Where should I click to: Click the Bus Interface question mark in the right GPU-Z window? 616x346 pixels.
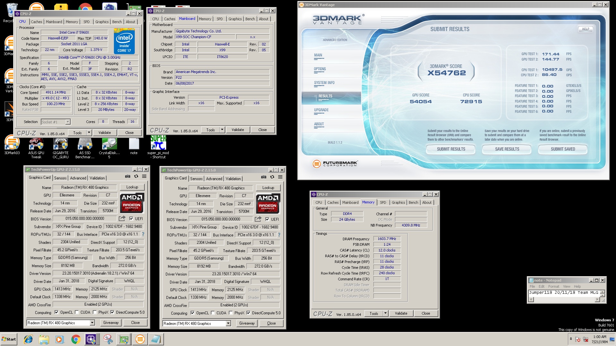pos(279,235)
